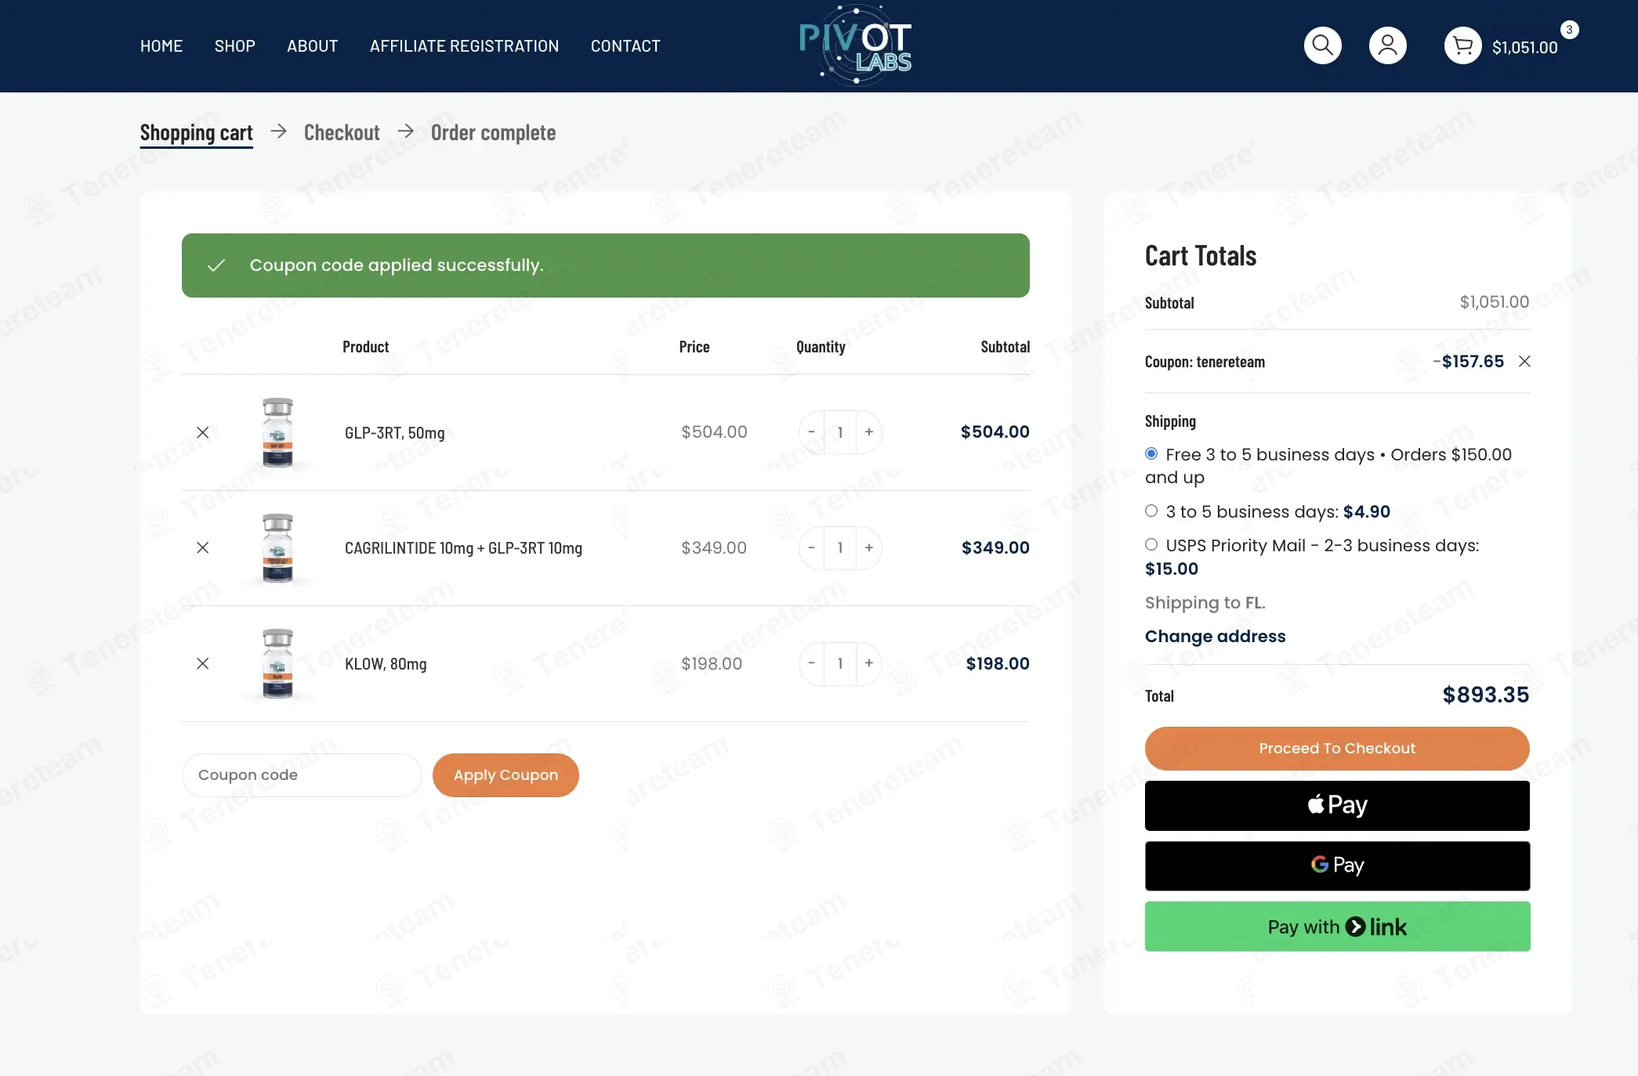Remove GLP-3RT, 50mg from cart

[202, 432]
